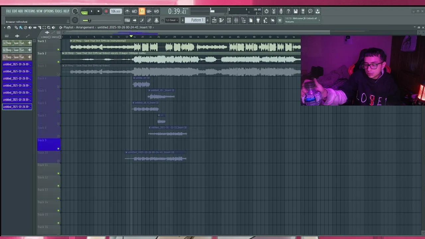425x239 pixels.
Task: Select the Playback speaker tool in Playlist
Action: tap(53, 28)
